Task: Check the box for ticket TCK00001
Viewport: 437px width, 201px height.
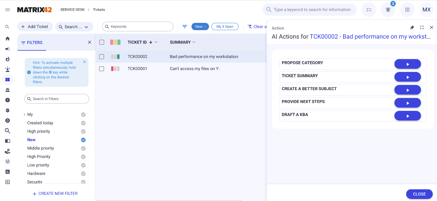Action: 102,69
